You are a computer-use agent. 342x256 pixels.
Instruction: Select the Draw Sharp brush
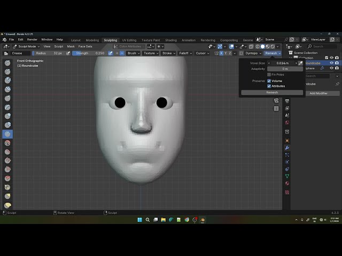(x=7, y=71)
